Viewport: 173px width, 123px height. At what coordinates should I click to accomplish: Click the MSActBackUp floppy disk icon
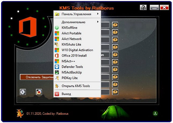pyautogui.click(x=57, y=73)
